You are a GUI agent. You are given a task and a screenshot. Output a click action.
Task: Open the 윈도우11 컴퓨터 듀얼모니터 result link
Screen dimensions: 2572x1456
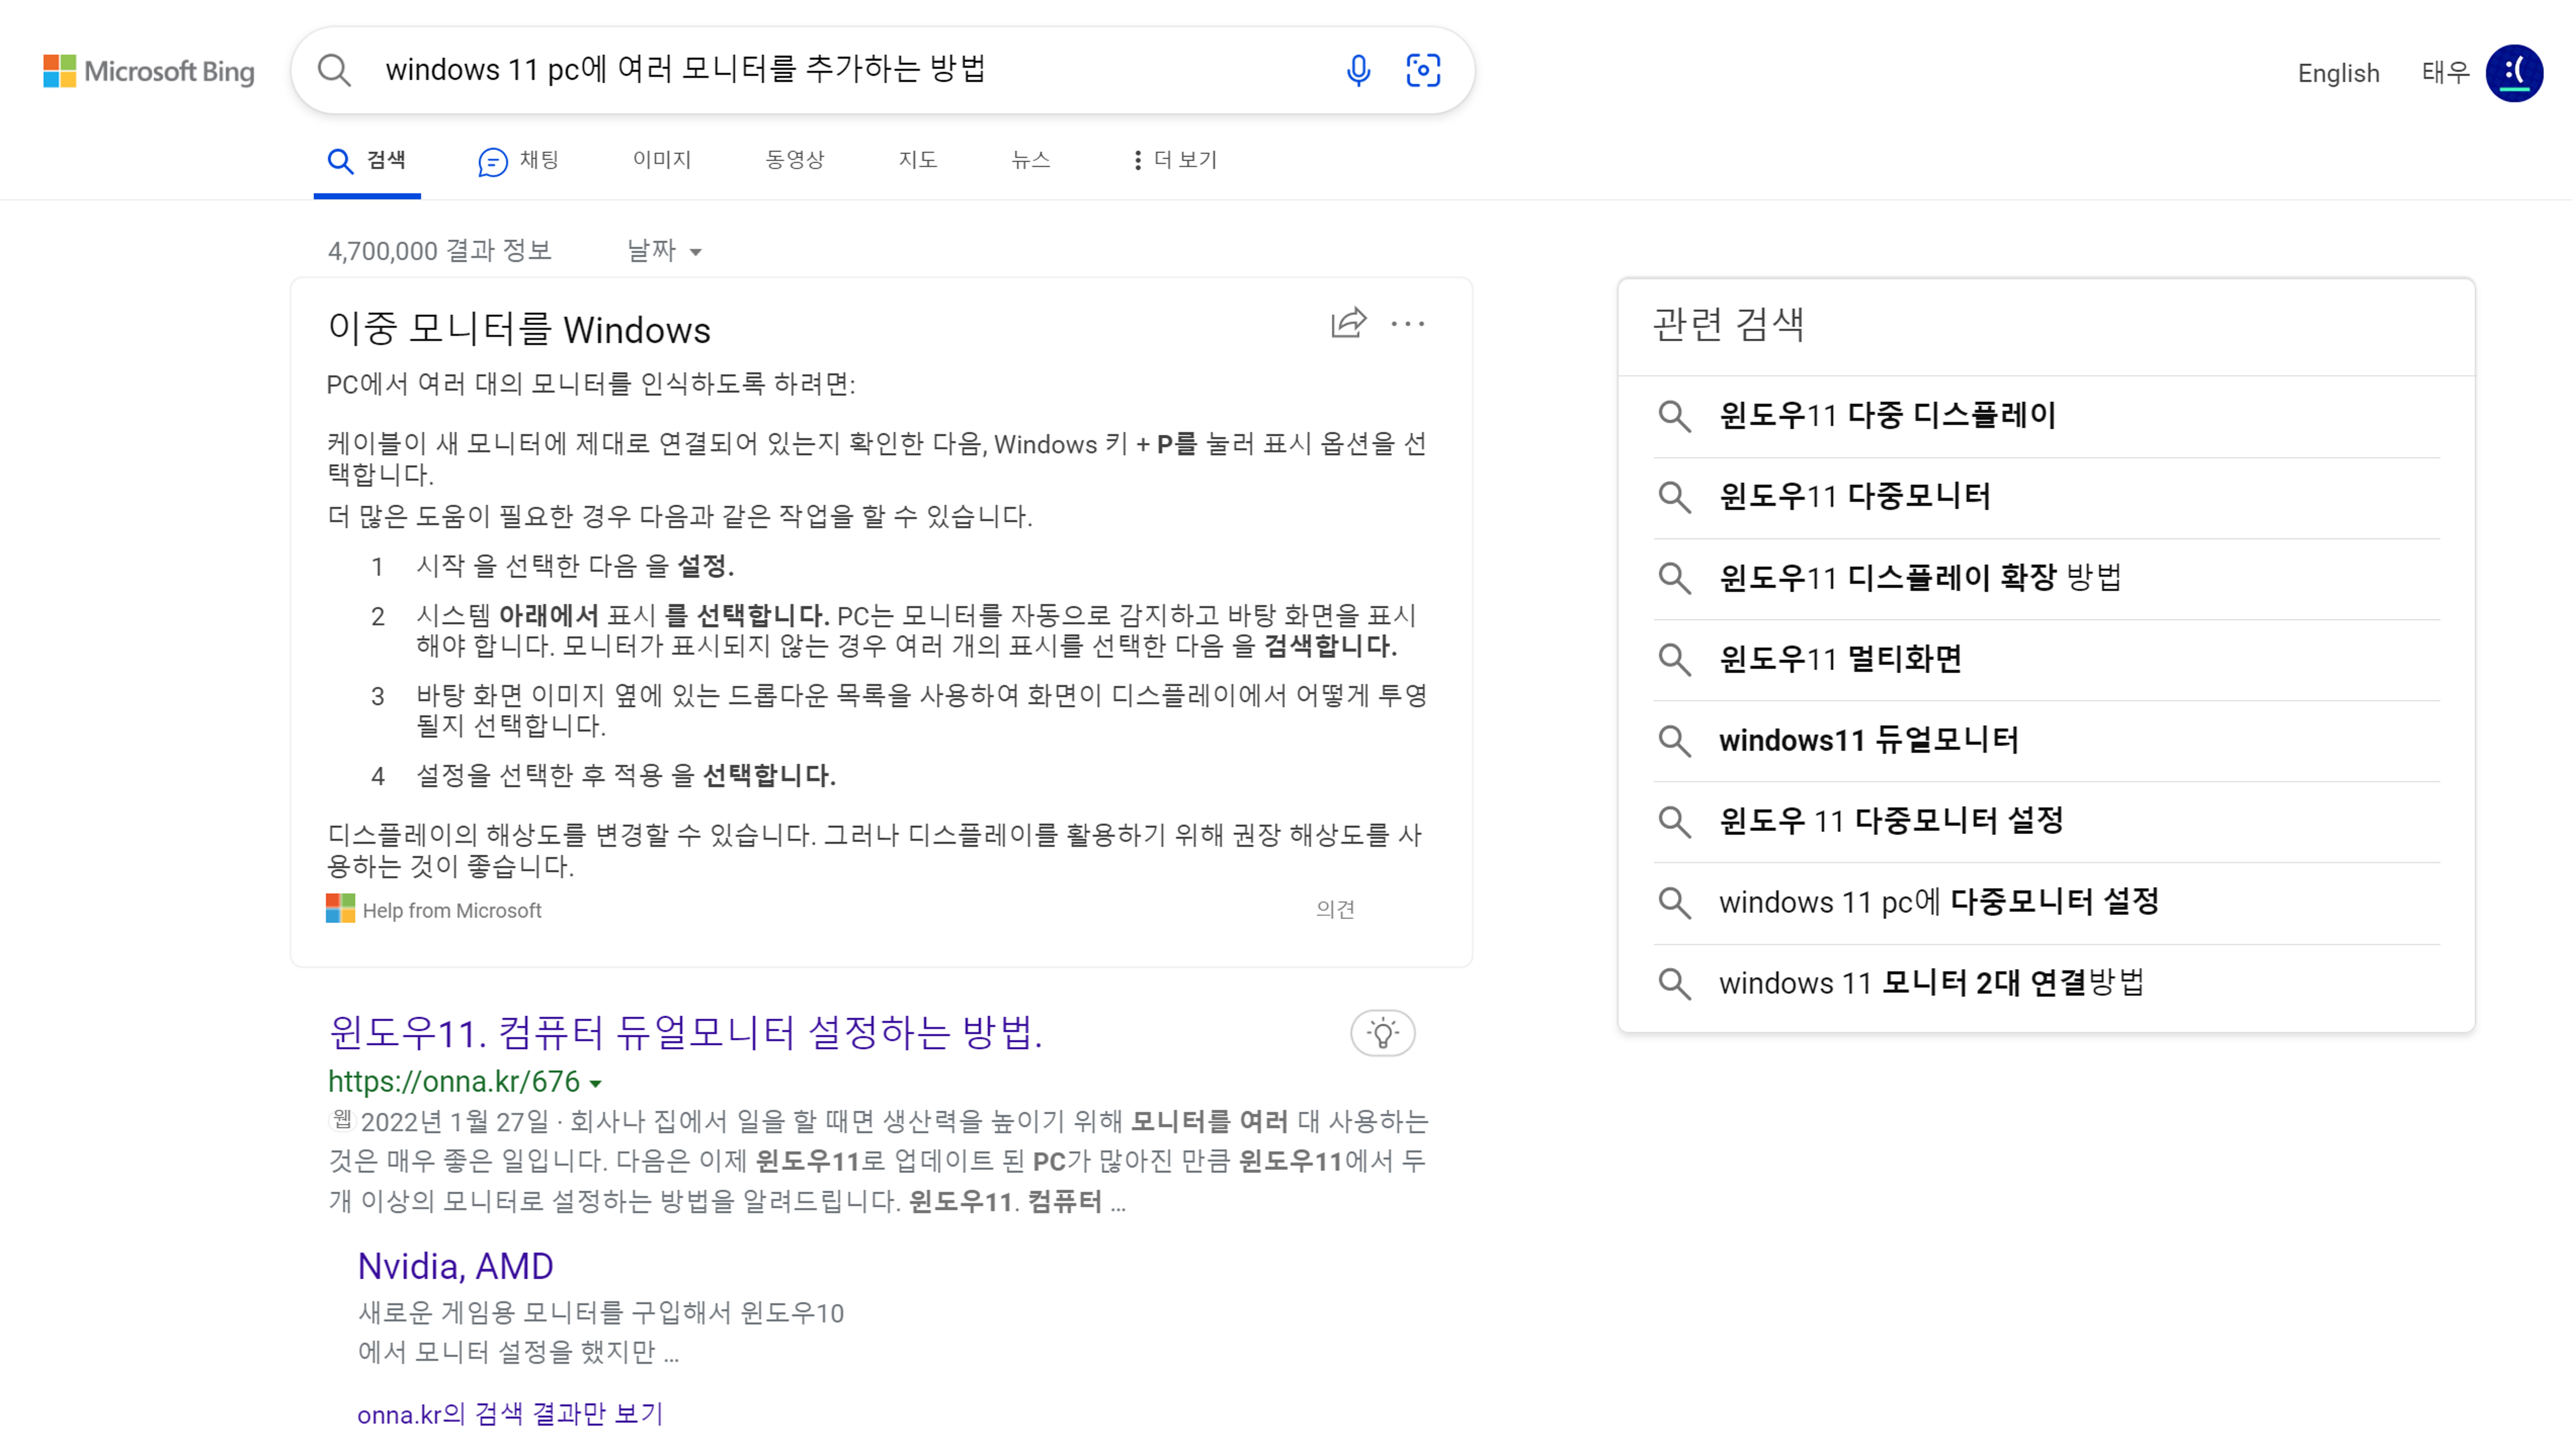pyautogui.click(x=685, y=1032)
